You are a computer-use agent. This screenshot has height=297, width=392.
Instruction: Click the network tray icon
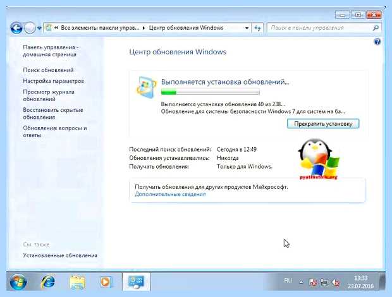[324, 282]
